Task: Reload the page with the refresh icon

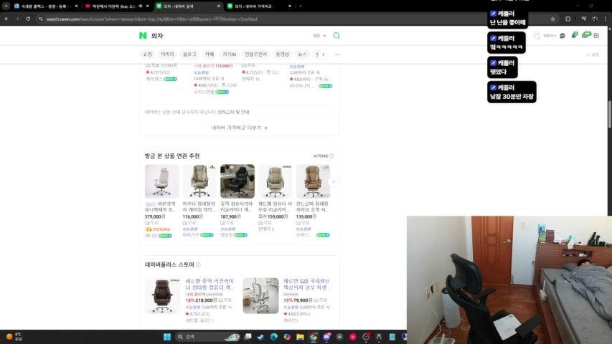Action: coord(28,19)
